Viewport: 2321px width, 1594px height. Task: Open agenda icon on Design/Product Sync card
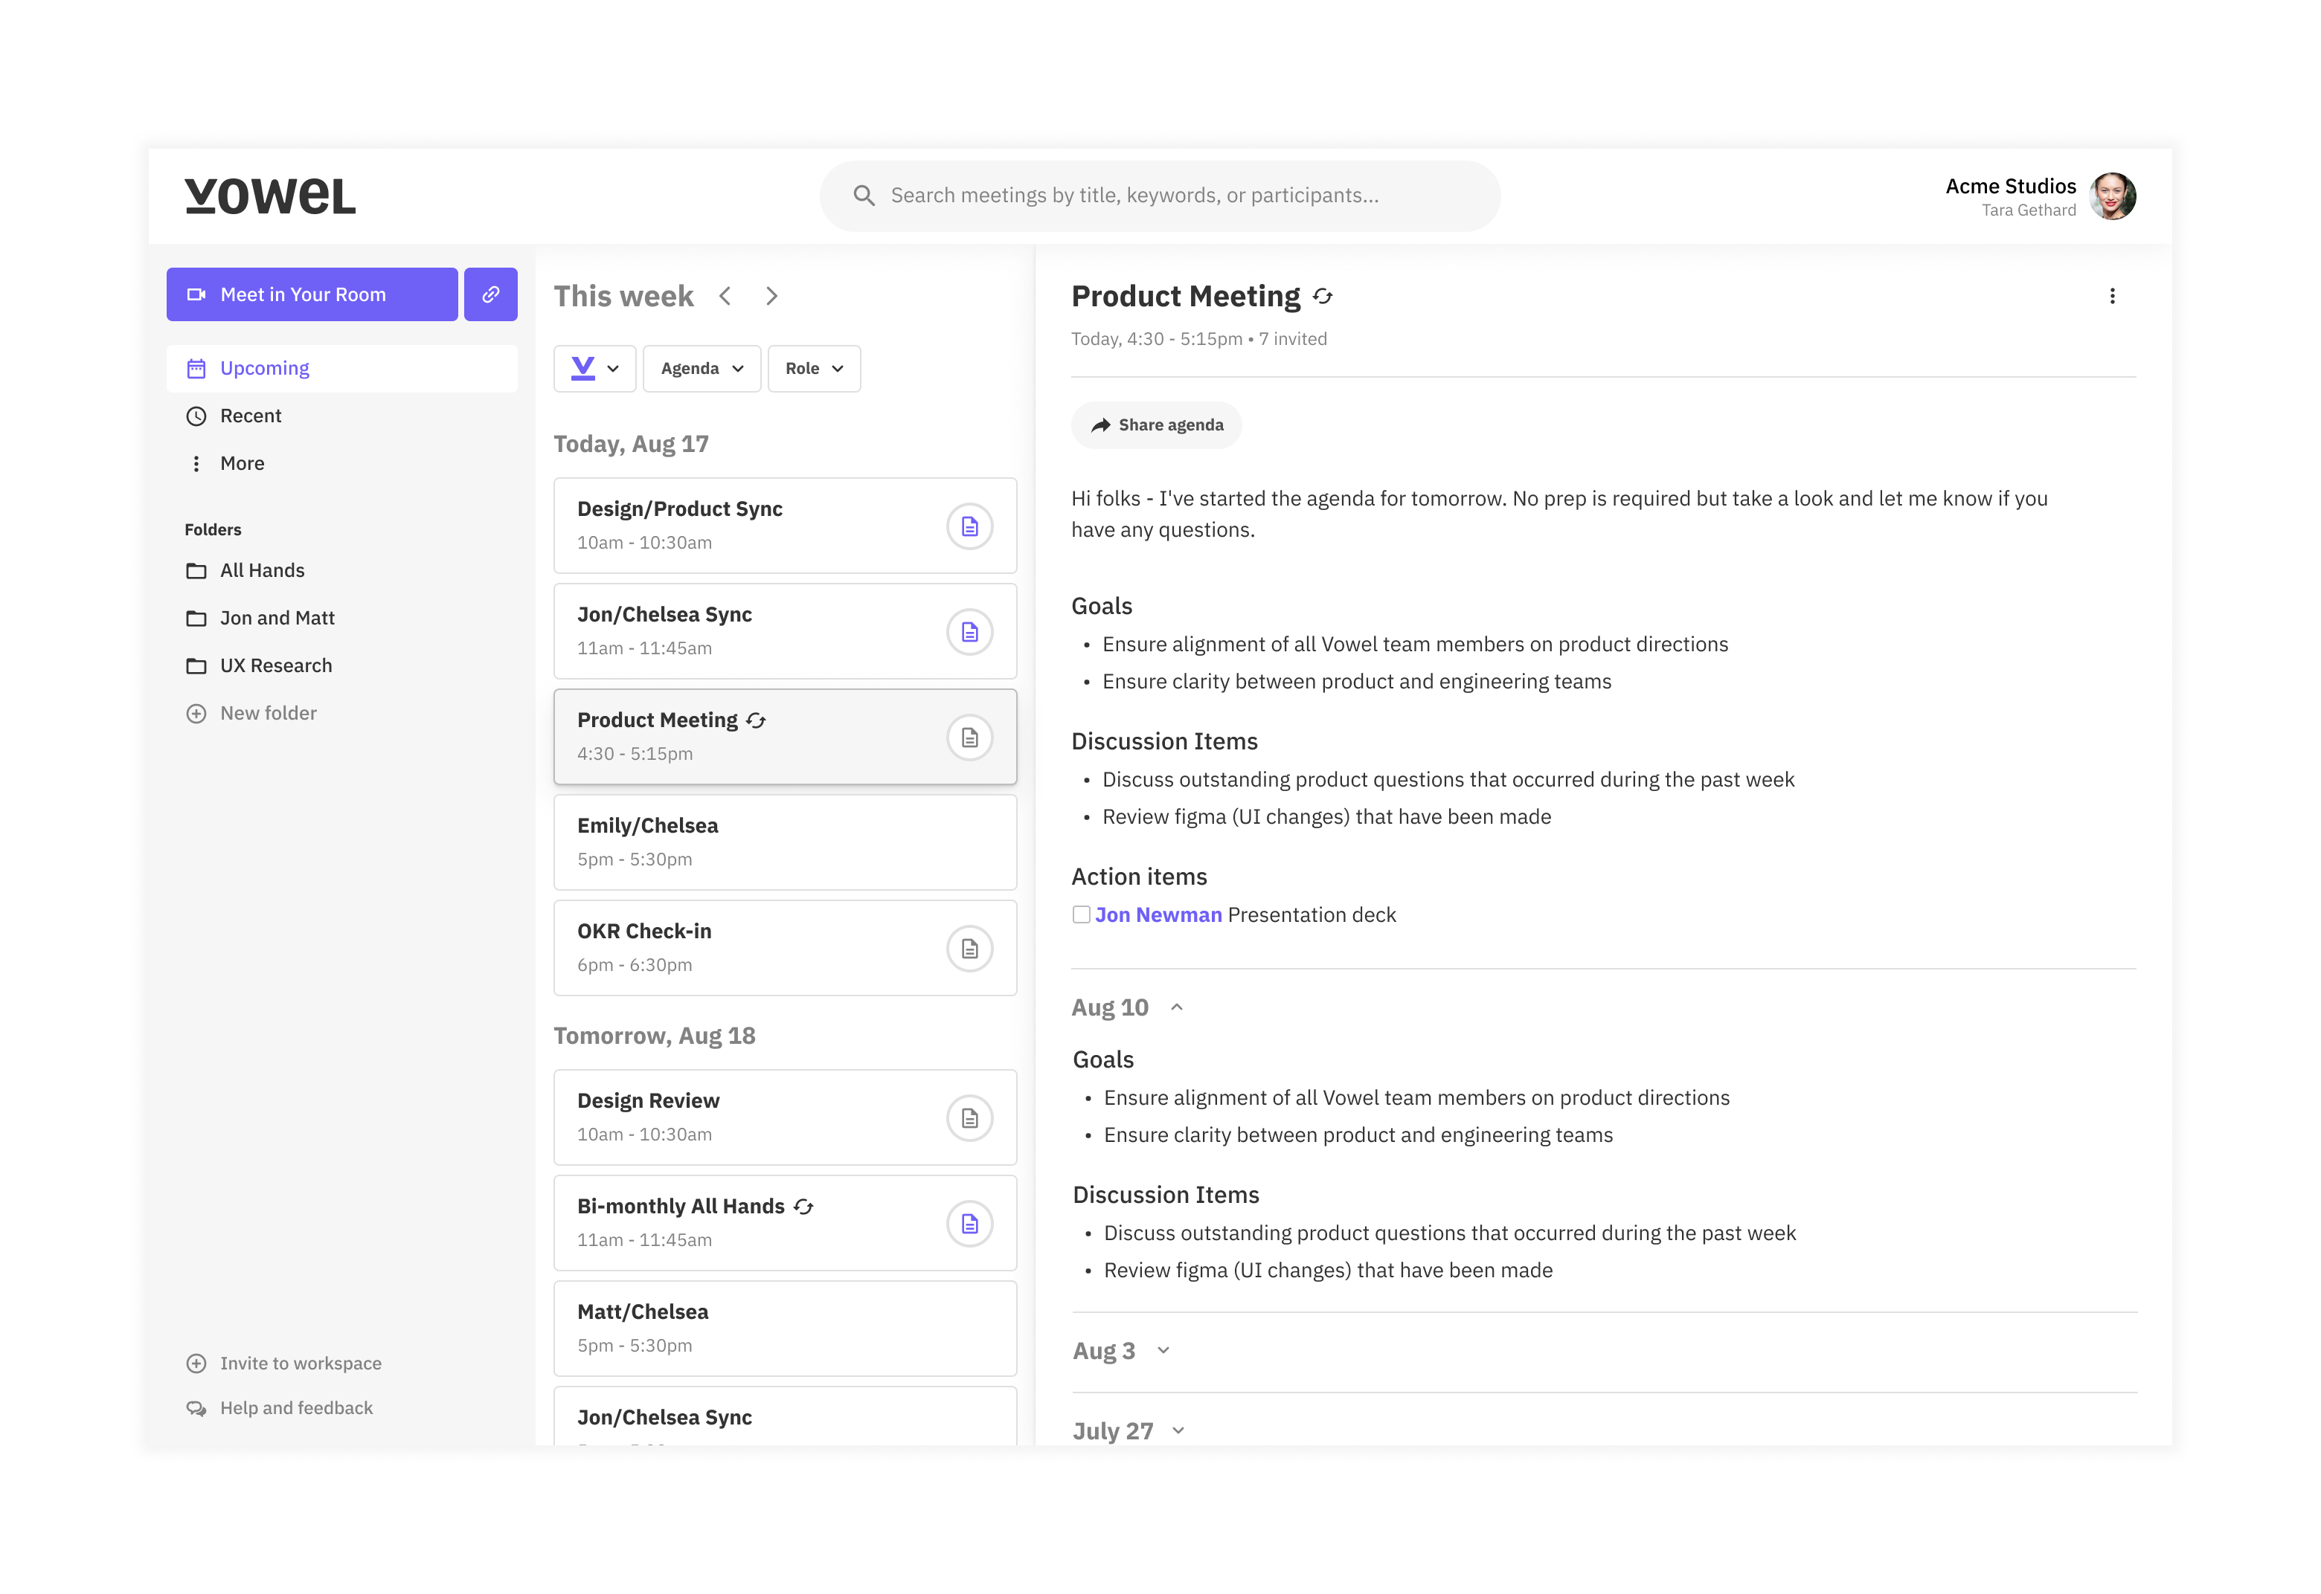969,526
